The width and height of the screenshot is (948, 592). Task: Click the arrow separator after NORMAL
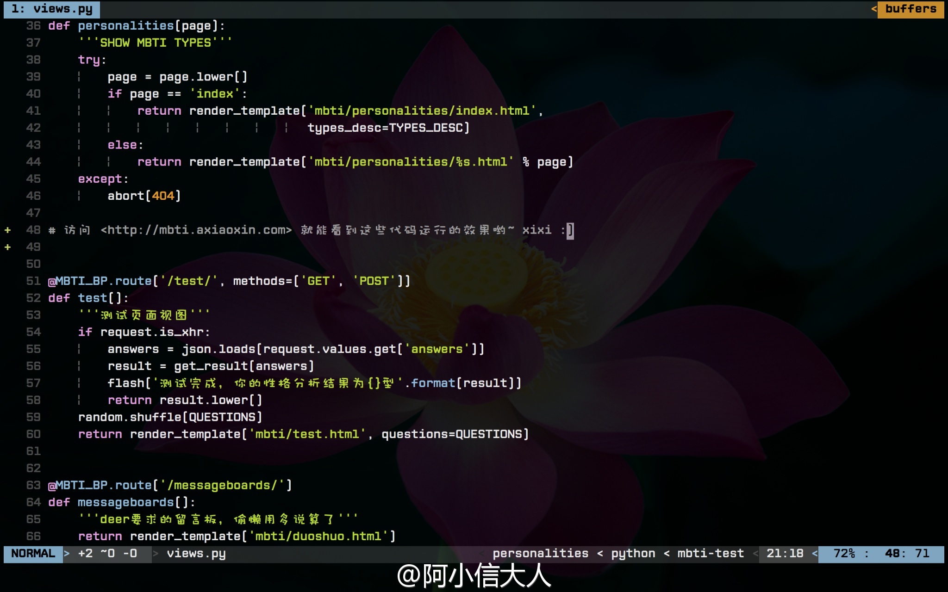pyautogui.click(x=67, y=554)
